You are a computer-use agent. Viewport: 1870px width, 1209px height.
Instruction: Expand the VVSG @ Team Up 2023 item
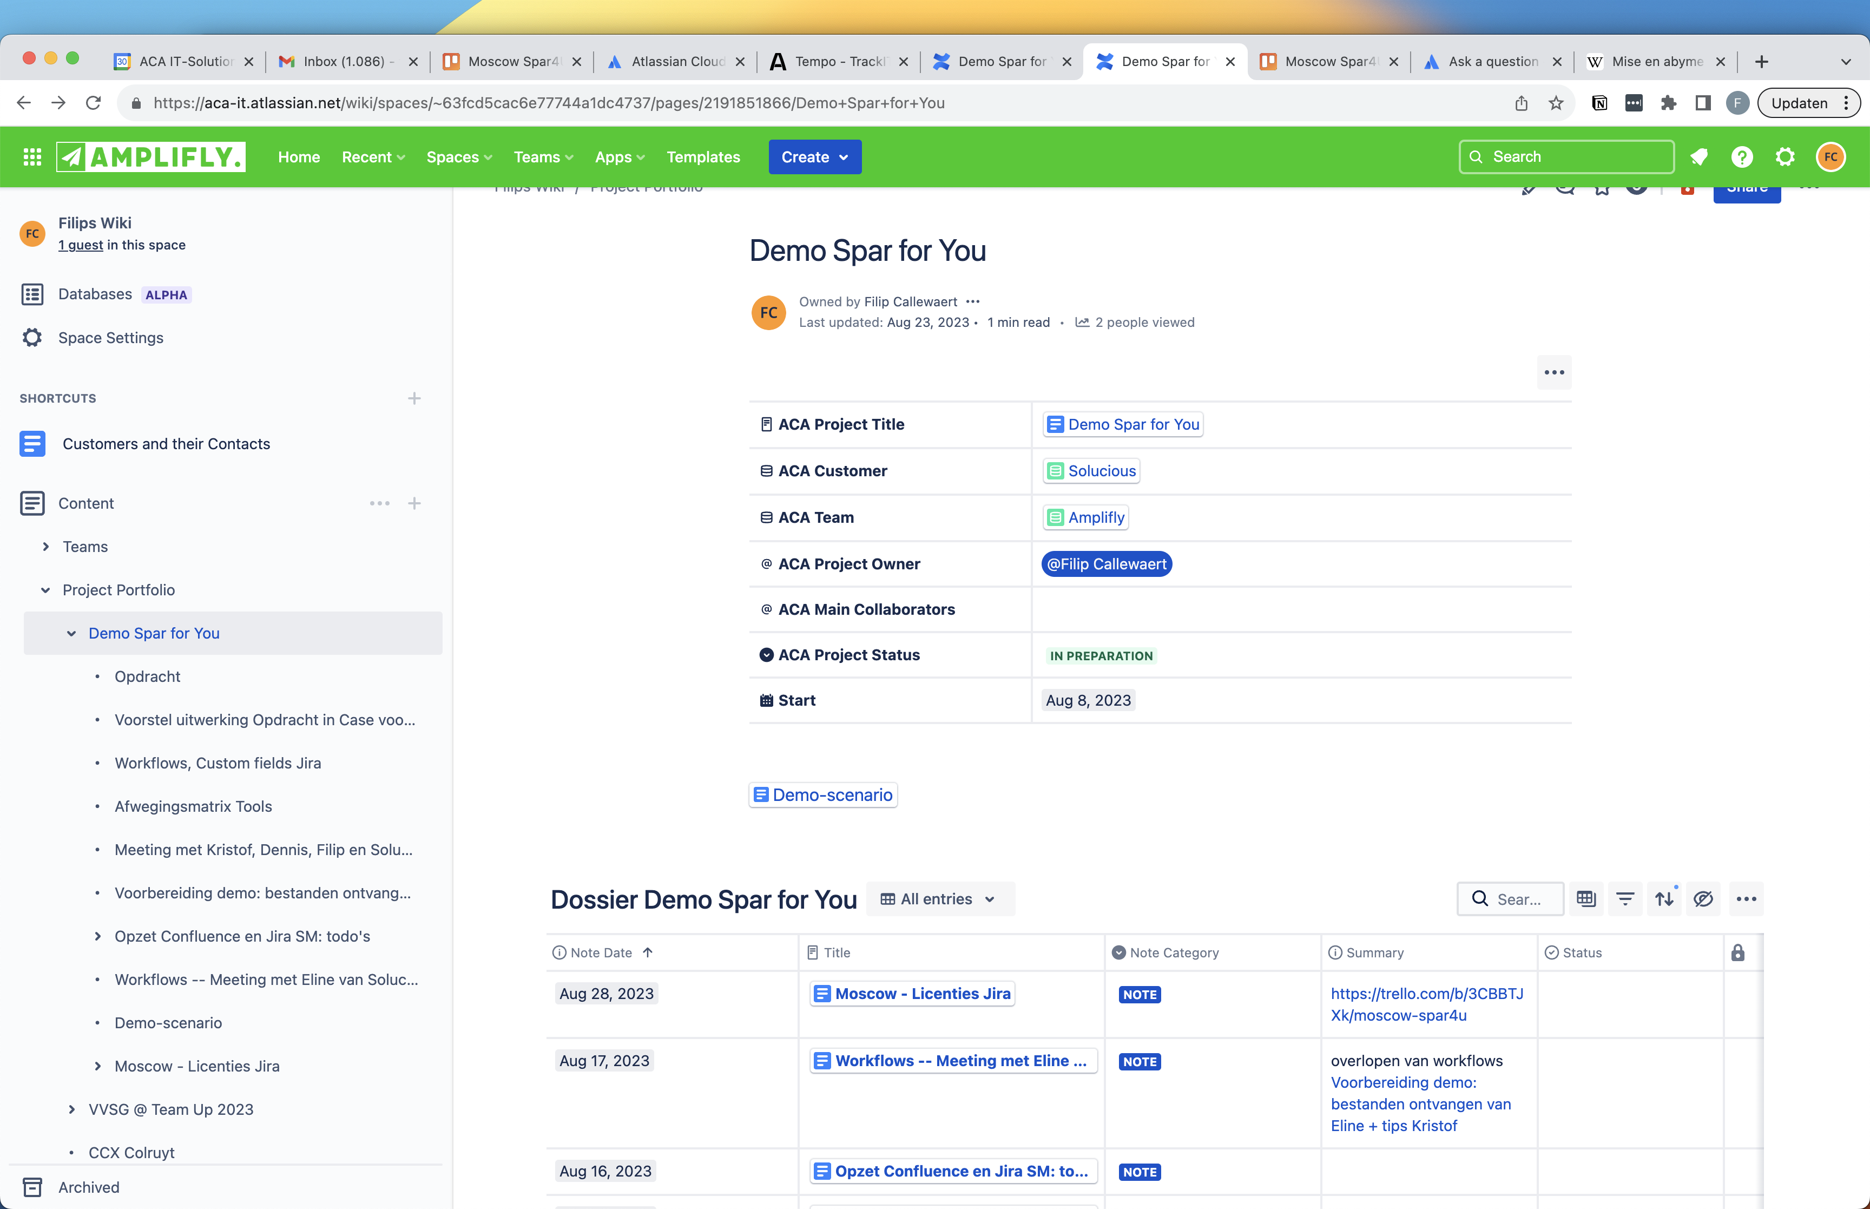click(71, 1109)
